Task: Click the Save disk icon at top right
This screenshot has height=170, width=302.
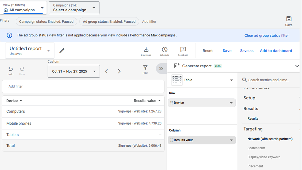Action: (x=289, y=19)
